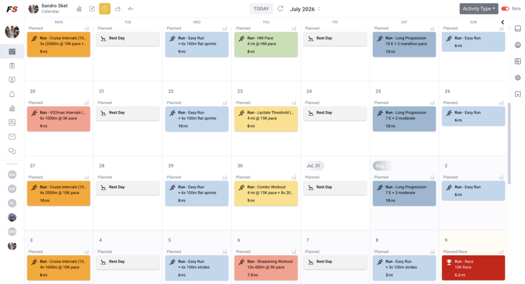The image size is (525, 284).
Task: Open the clipboard item in left sidebar
Action: [12, 66]
